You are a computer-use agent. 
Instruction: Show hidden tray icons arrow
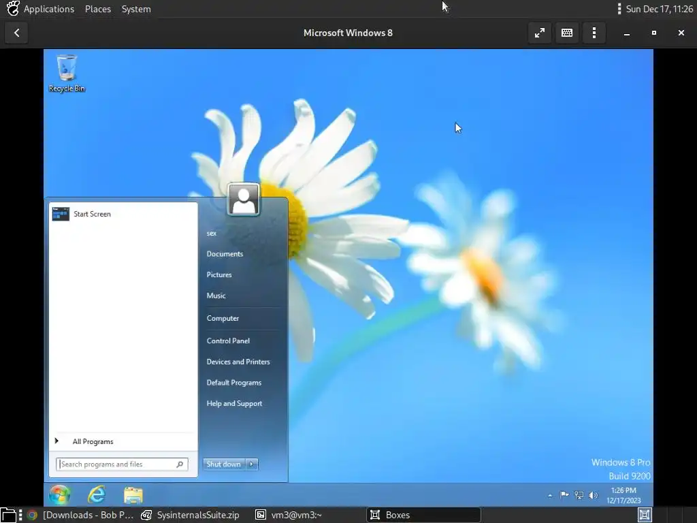coord(550,496)
